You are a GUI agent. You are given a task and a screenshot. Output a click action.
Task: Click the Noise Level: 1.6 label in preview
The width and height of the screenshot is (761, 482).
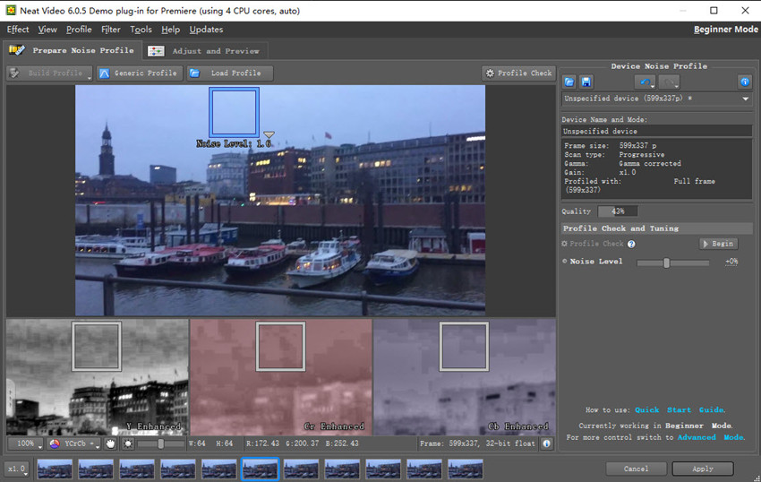(234, 144)
